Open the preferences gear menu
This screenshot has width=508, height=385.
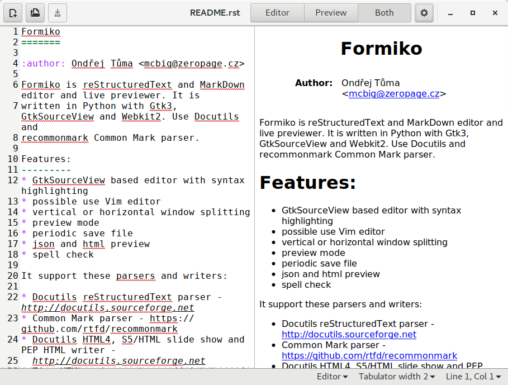[x=424, y=13]
